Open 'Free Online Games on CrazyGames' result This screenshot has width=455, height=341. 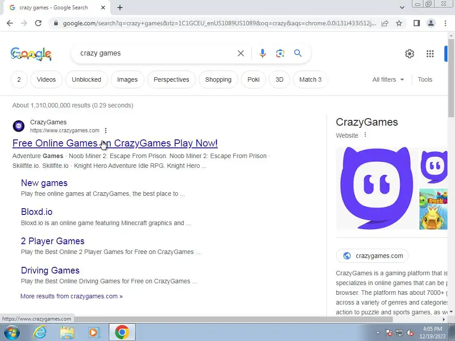click(x=115, y=143)
